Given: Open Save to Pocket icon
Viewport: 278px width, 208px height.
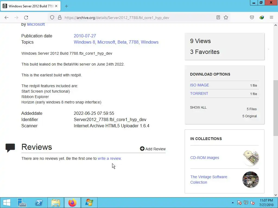Looking at the screenshot, I should point(252,17).
